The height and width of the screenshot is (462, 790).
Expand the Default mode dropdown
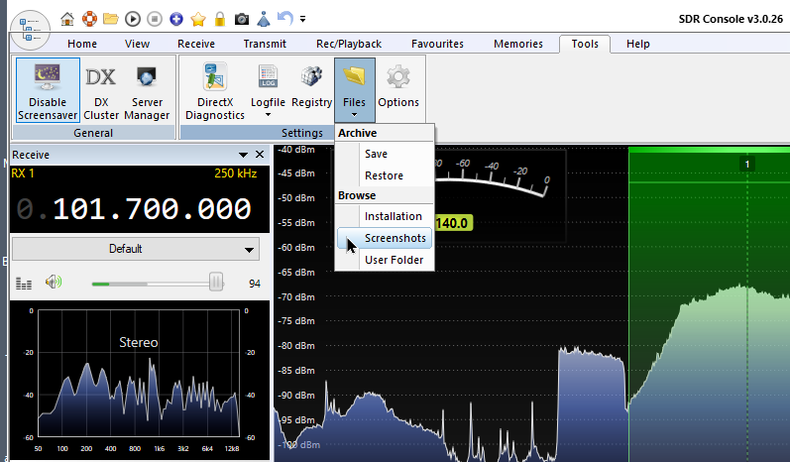[136, 249]
